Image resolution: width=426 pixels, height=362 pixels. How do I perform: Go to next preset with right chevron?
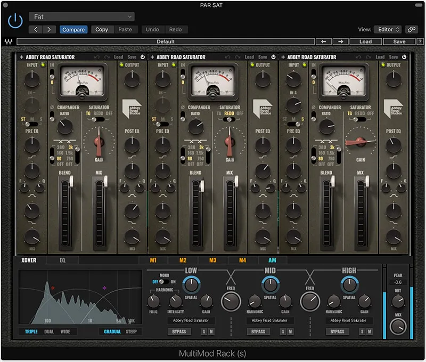pos(49,29)
